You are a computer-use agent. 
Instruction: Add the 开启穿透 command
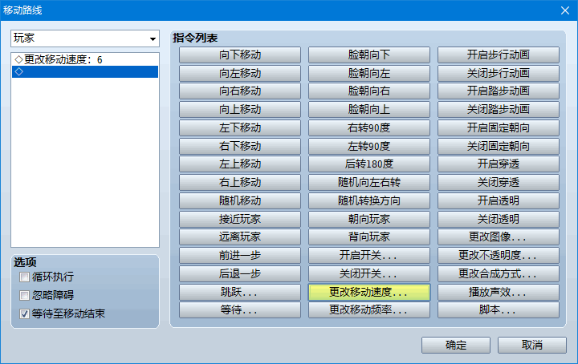tap(499, 164)
